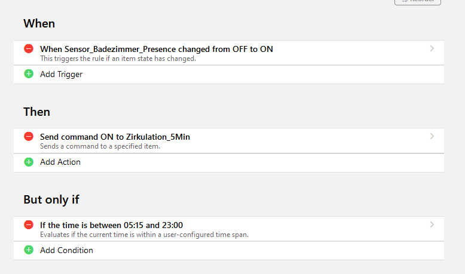Open 'Send command ON to Zirkulation_5Min' action

click(x=115, y=137)
